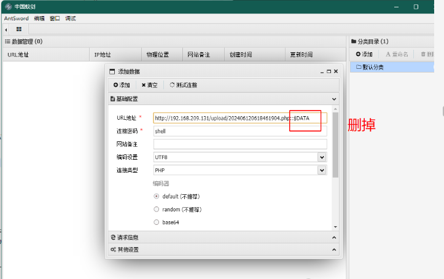The height and width of the screenshot is (279, 444).
Task: Click the 分类目录 folder icon
Action: point(353,41)
